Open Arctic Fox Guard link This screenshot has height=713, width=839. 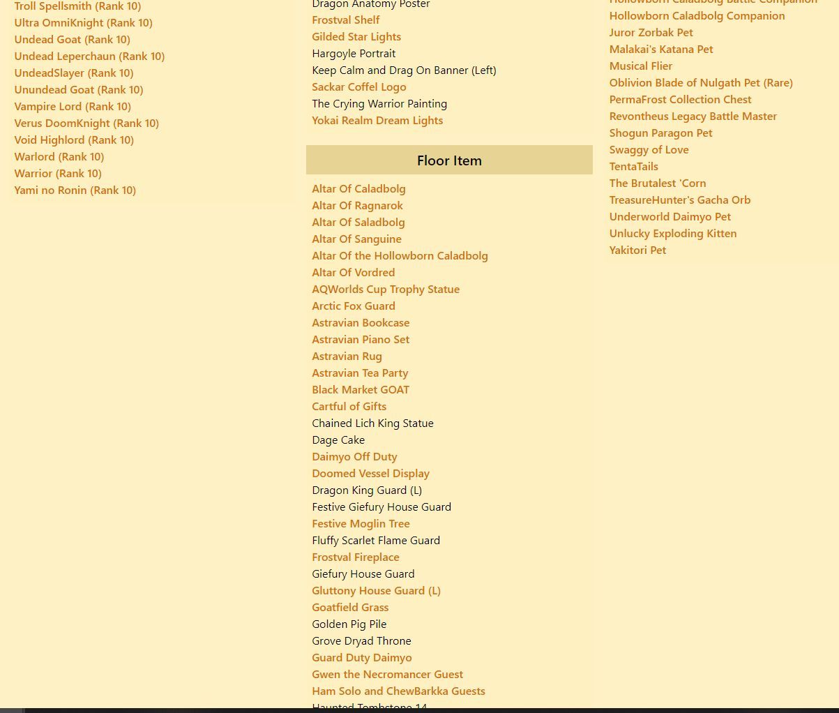(x=354, y=306)
